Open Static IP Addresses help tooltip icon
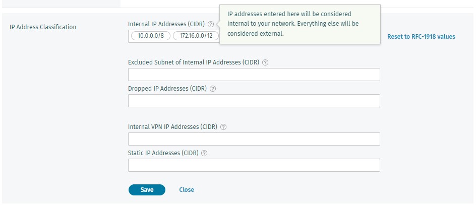476x207 pixels. (205, 153)
